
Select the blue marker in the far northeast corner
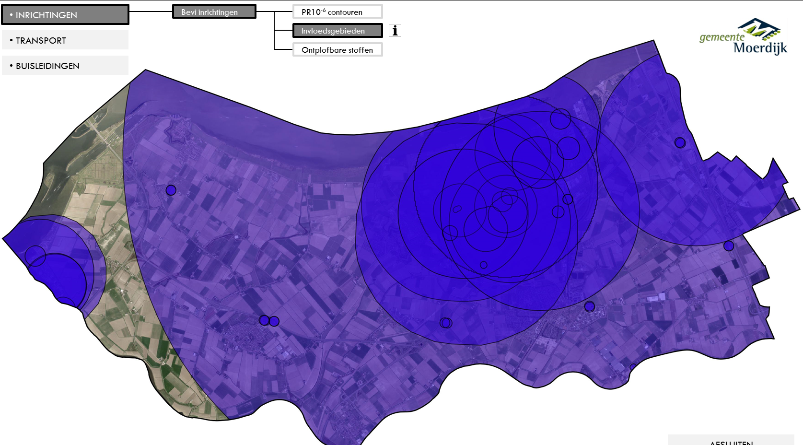pyautogui.click(x=680, y=142)
